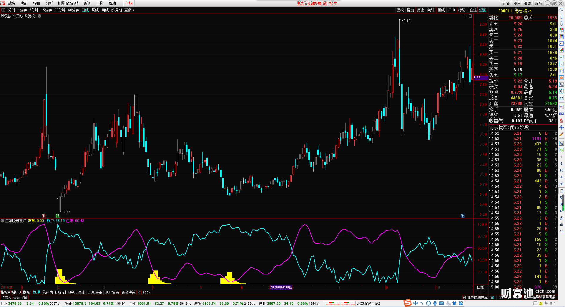This screenshot has width=565, height=307.
Task: Click the F12 trading sidebar icon
Action: (x=561, y=85)
